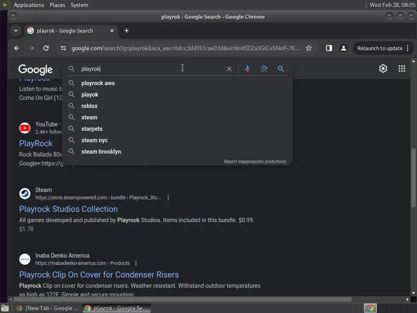
Task: Click the Steam result favicon
Action: click(x=25, y=194)
